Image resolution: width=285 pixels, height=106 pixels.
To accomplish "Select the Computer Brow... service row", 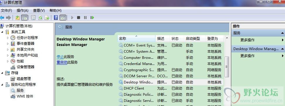I will (x=170, y=57).
